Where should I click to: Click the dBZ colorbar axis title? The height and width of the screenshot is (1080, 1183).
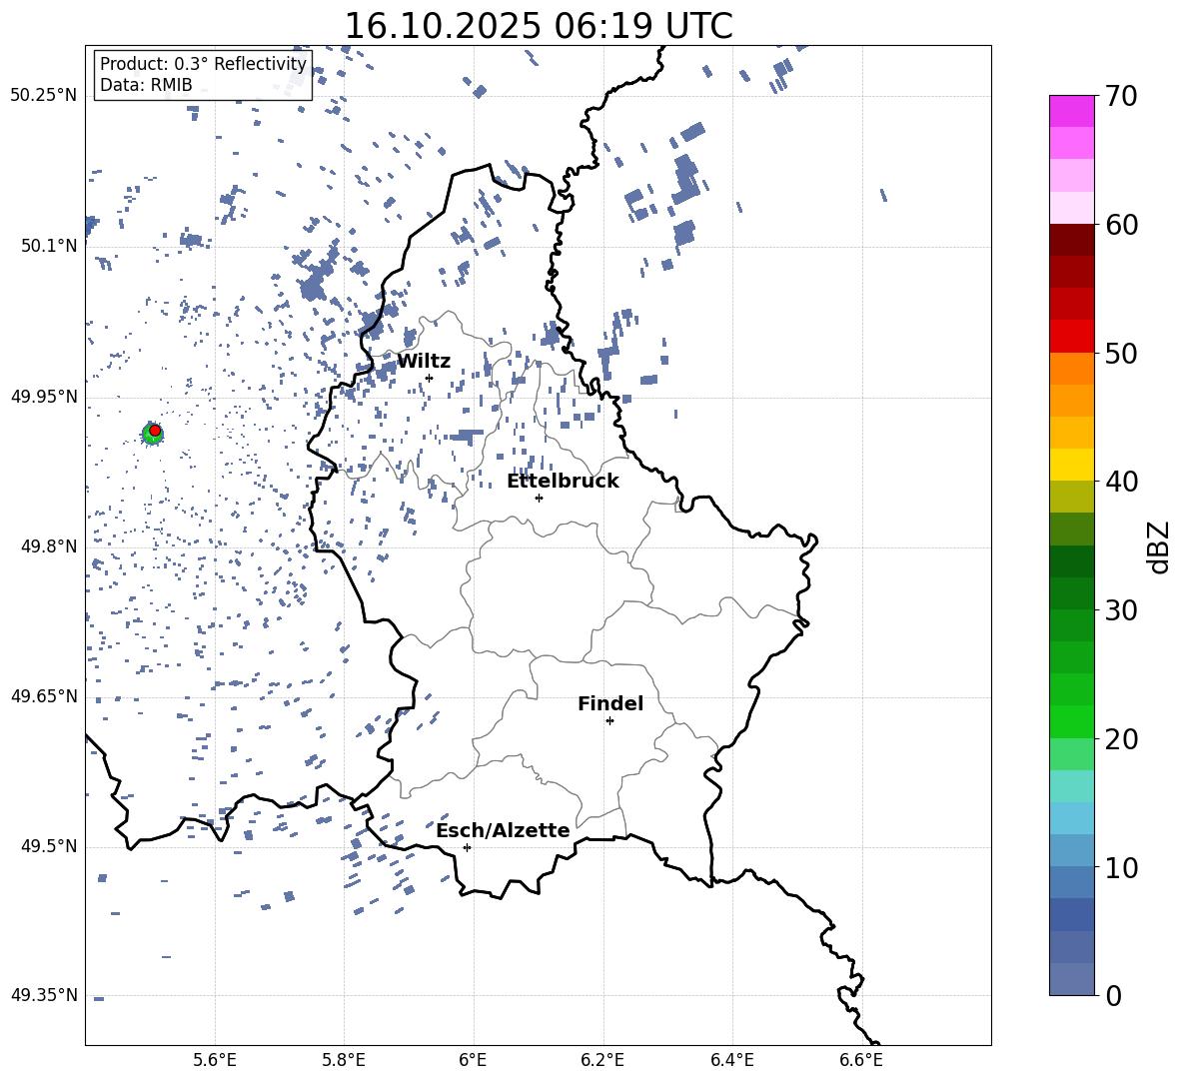click(x=1160, y=546)
